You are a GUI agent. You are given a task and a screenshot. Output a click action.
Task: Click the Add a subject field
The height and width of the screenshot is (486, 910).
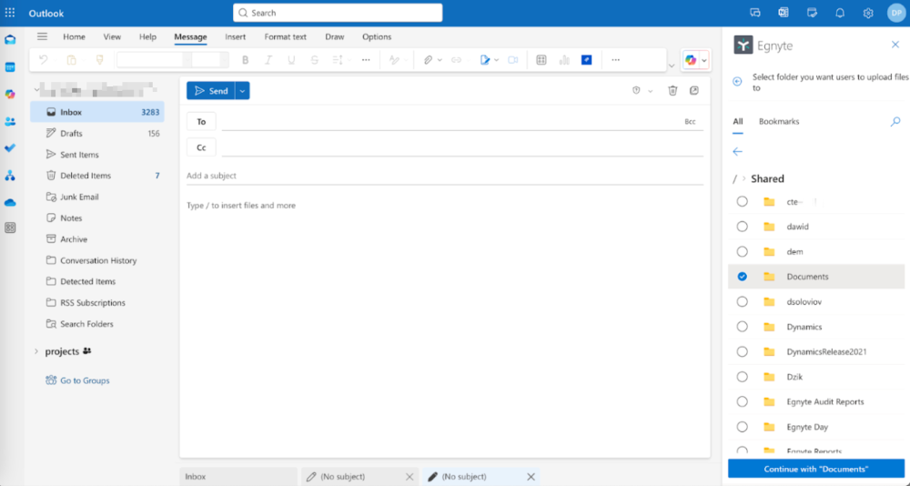(x=444, y=176)
